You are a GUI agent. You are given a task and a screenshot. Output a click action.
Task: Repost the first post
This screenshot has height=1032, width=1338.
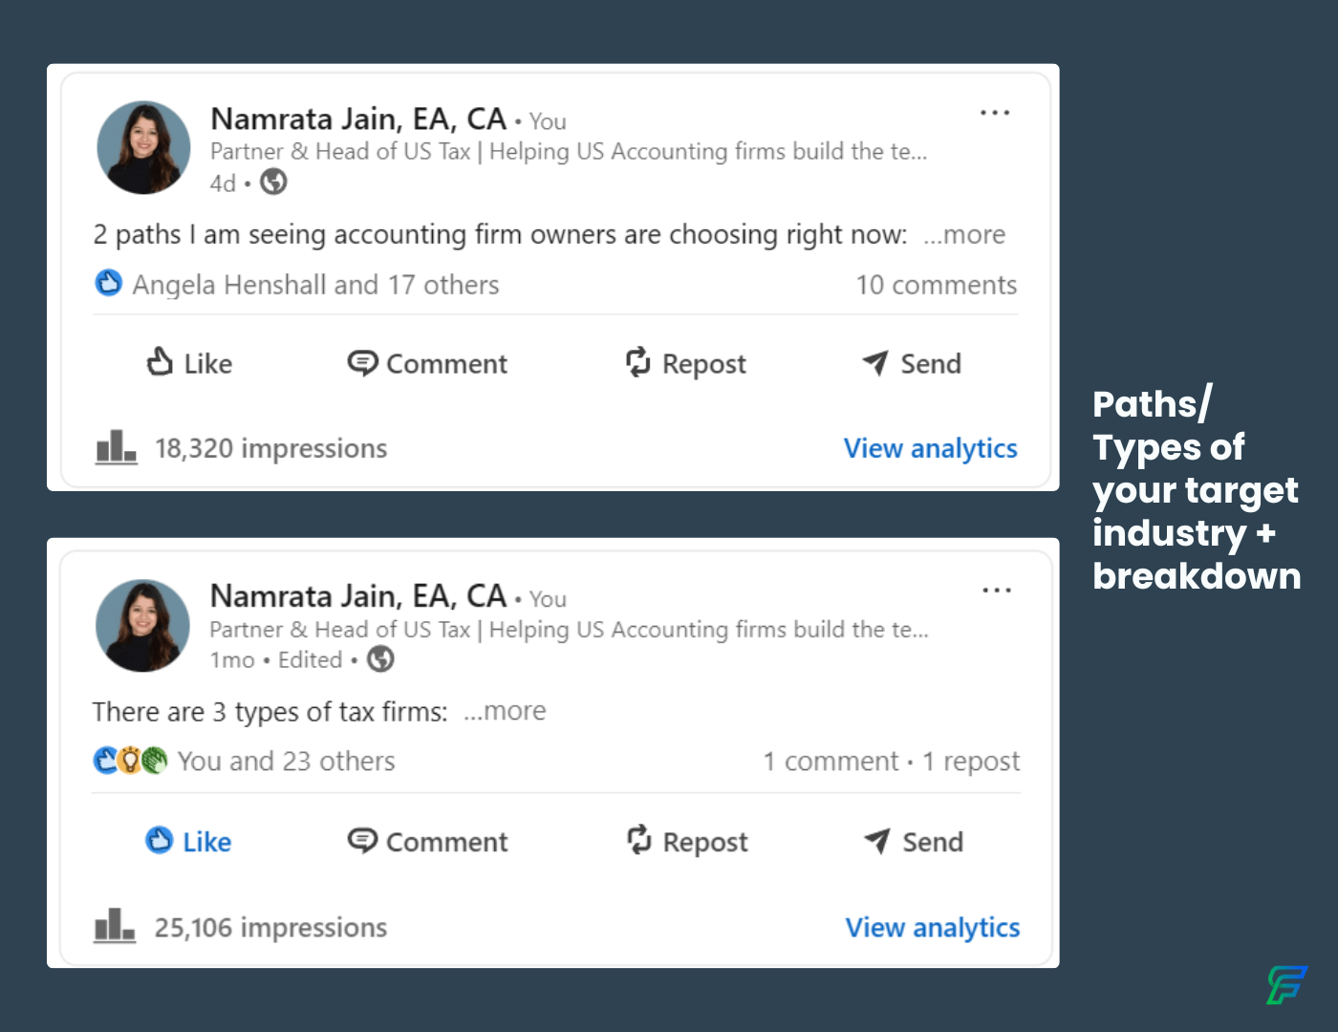click(685, 363)
